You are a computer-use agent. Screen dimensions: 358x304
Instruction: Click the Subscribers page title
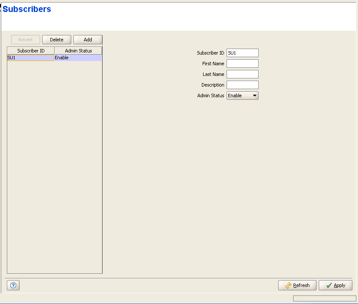pyautogui.click(x=27, y=9)
